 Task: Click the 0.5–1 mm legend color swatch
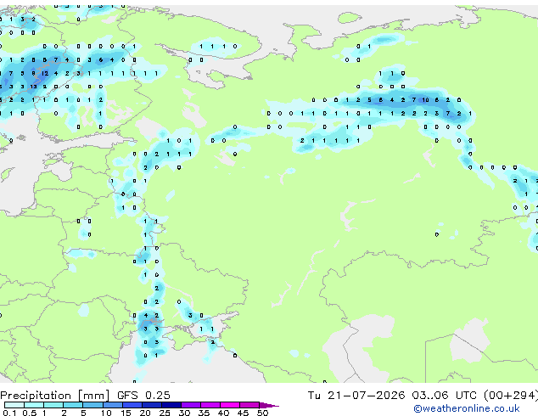(x=34, y=405)
